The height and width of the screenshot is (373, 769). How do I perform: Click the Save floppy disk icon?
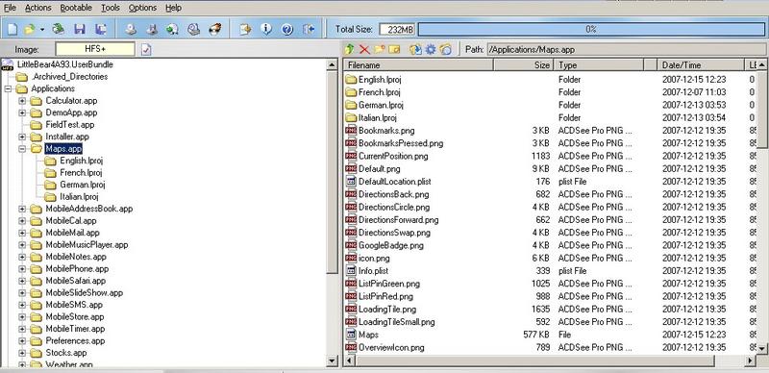[80, 29]
